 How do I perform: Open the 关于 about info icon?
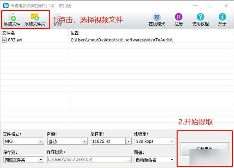coord(222,17)
